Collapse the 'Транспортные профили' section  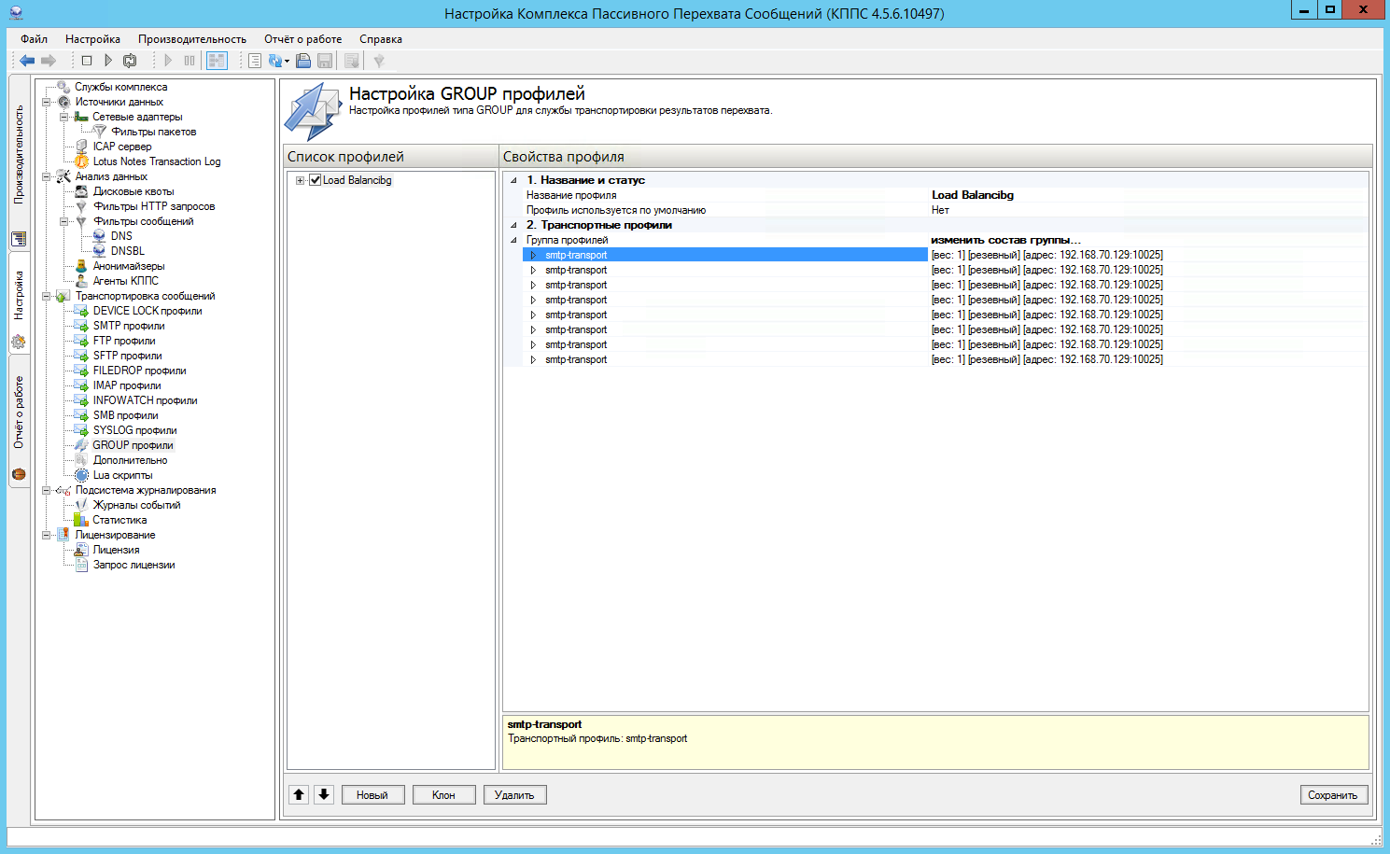513,225
